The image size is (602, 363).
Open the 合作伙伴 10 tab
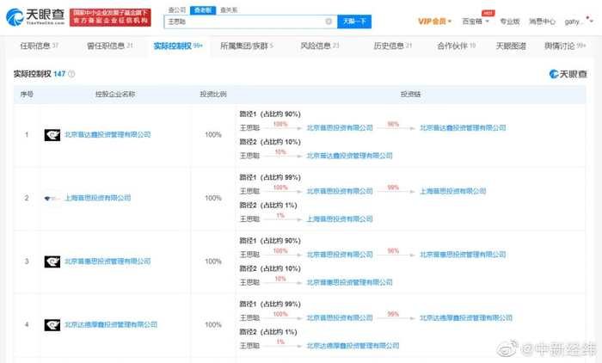tap(457, 46)
